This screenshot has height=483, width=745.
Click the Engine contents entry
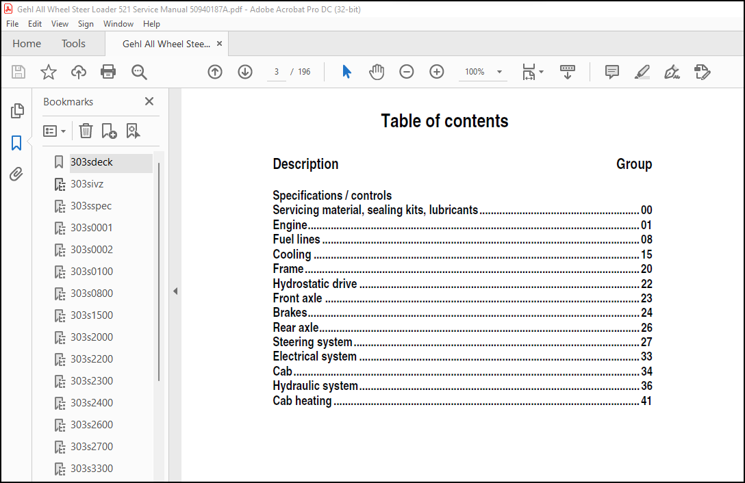(x=462, y=224)
